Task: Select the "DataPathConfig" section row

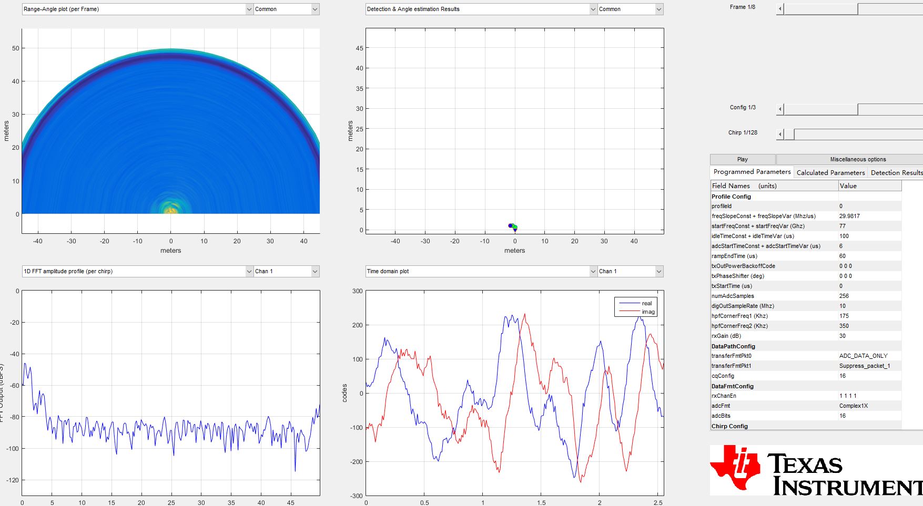Action: (806, 346)
